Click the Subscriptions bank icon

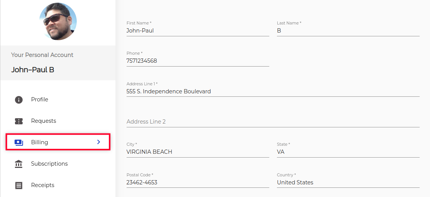coord(19,164)
